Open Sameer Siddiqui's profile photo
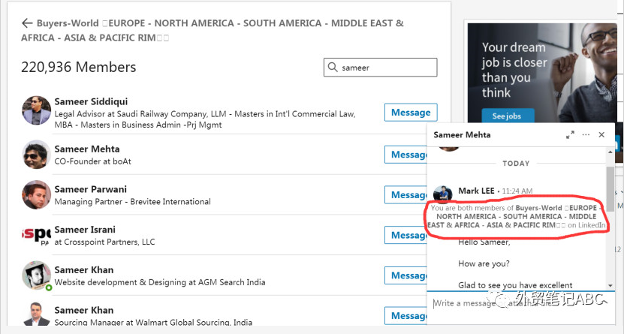624x334 pixels. pos(36,110)
